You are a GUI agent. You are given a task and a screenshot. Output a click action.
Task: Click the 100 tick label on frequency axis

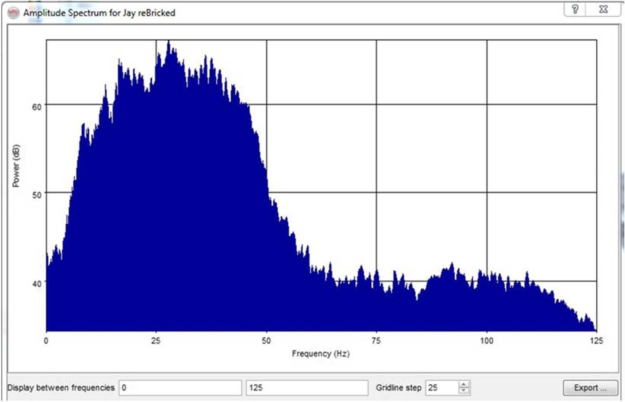click(486, 341)
